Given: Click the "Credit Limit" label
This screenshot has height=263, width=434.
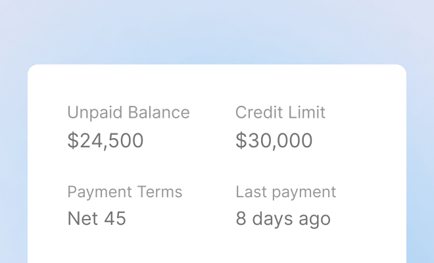Looking at the screenshot, I should coord(280,112).
